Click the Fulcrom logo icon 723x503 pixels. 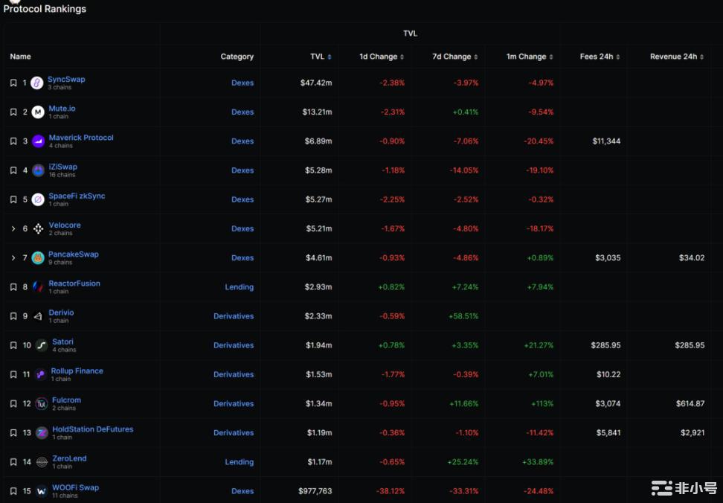(x=42, y=404)
